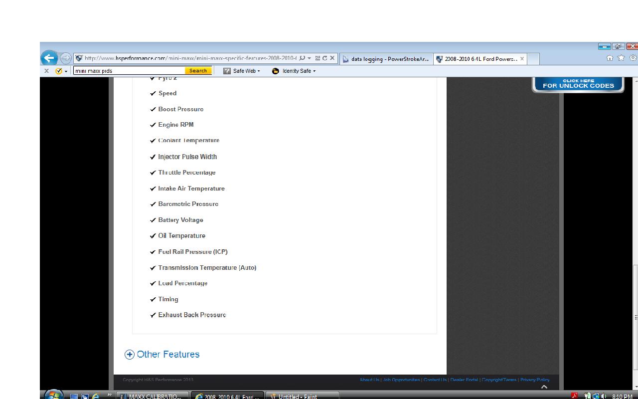This screenshot has height=399, width=638.
Task: Refresh the page with the reload icon
Action: tap(325, 58)
